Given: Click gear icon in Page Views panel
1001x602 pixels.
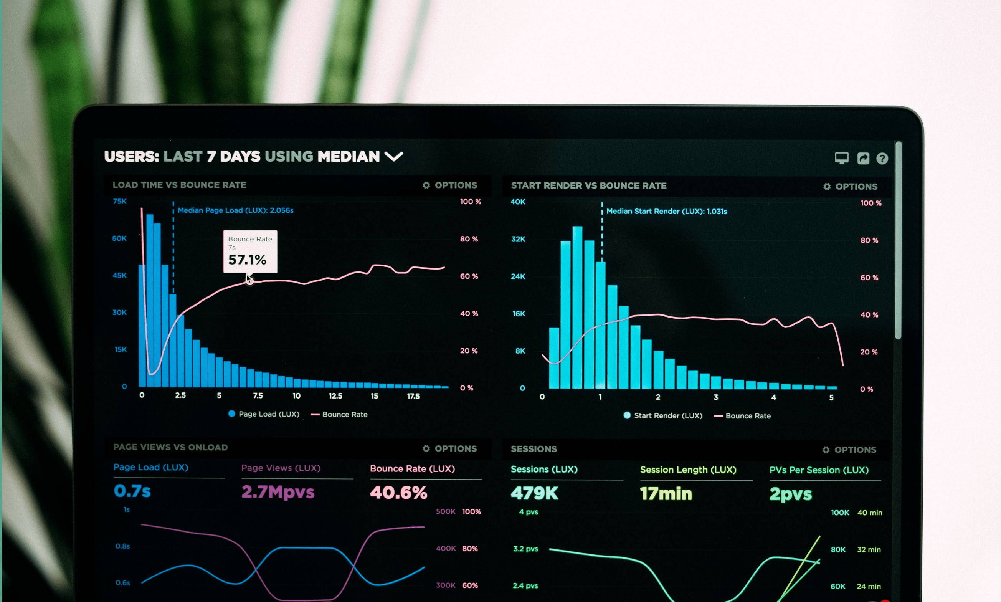Looking at the screenshot, I should click(426, 448).
